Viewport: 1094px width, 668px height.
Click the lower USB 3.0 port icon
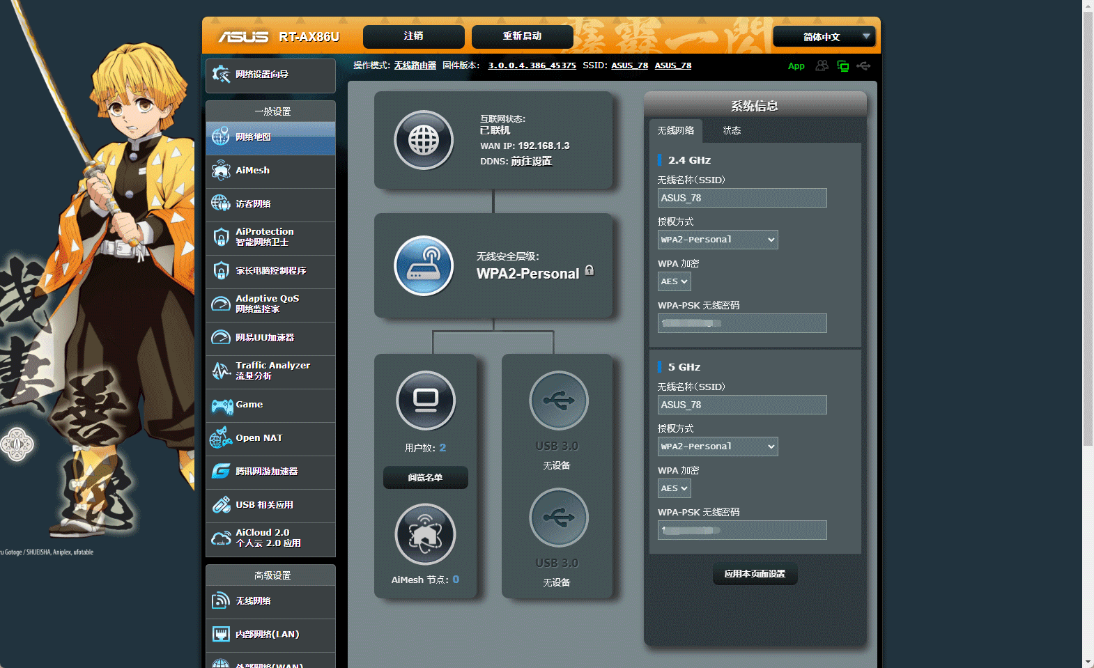[558, 518]
